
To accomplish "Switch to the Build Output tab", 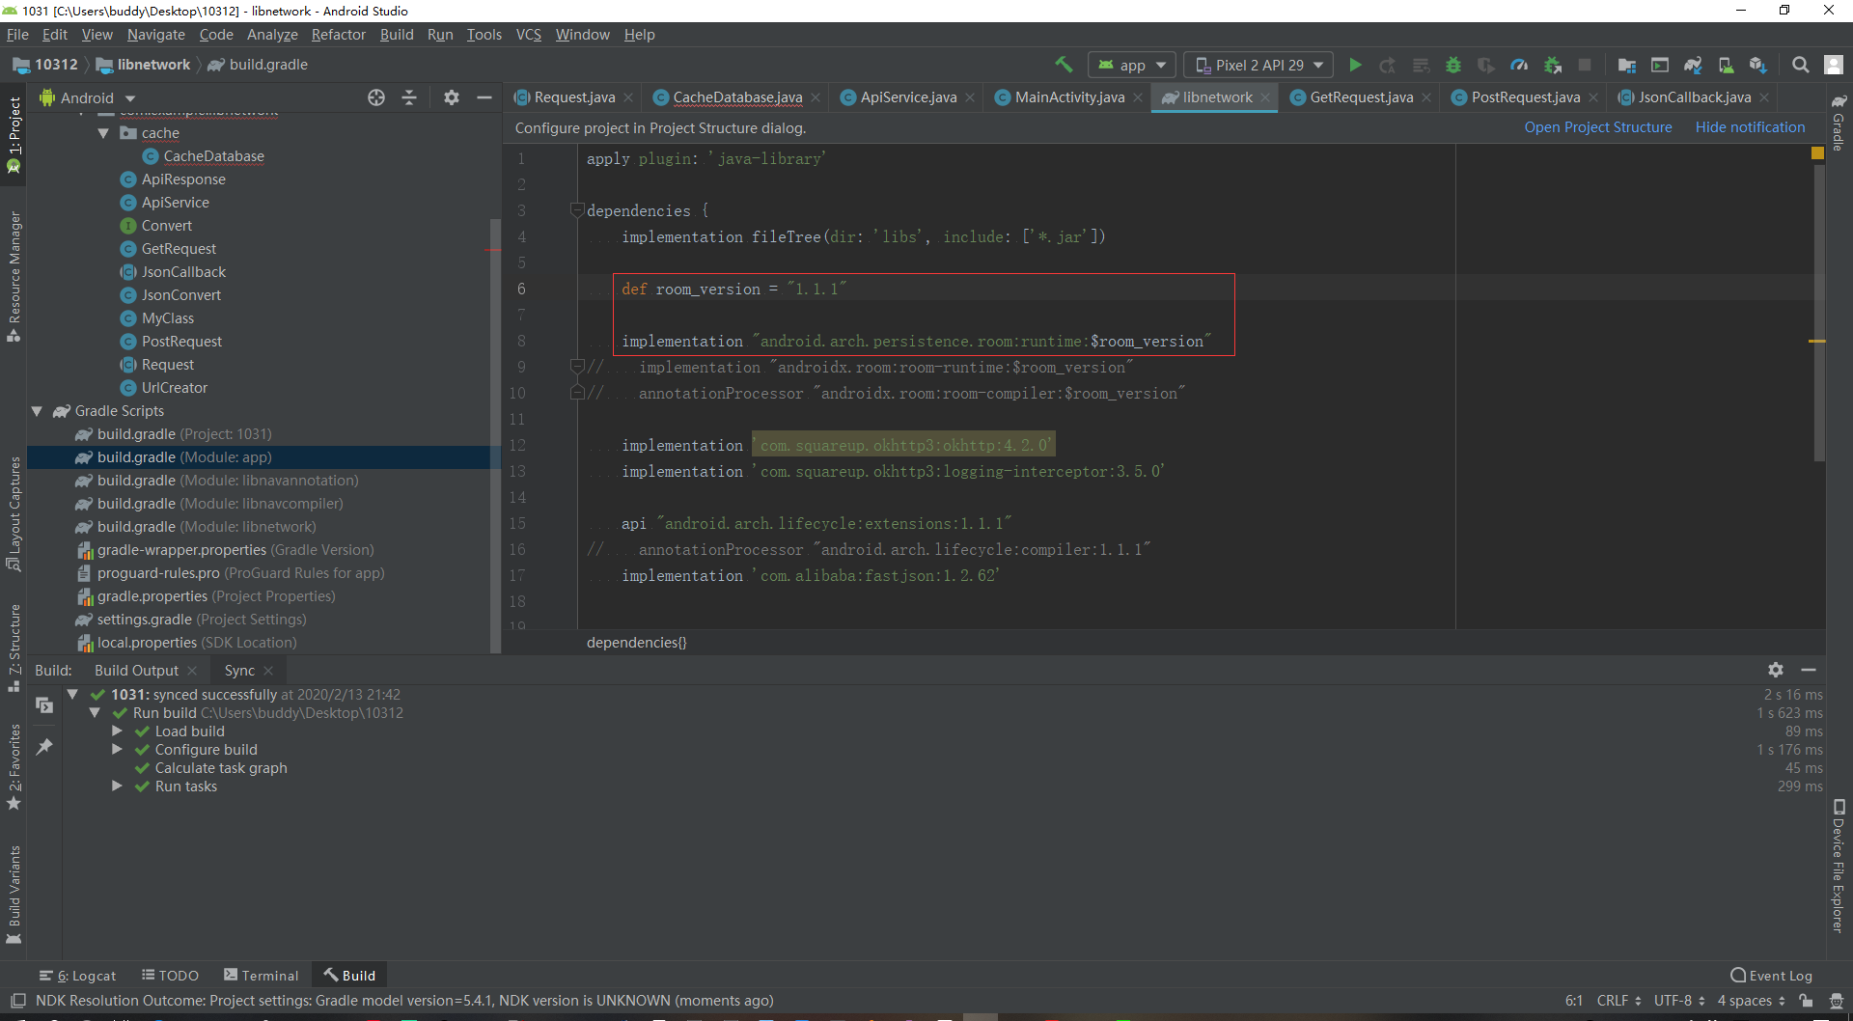I will pos(136,670).
